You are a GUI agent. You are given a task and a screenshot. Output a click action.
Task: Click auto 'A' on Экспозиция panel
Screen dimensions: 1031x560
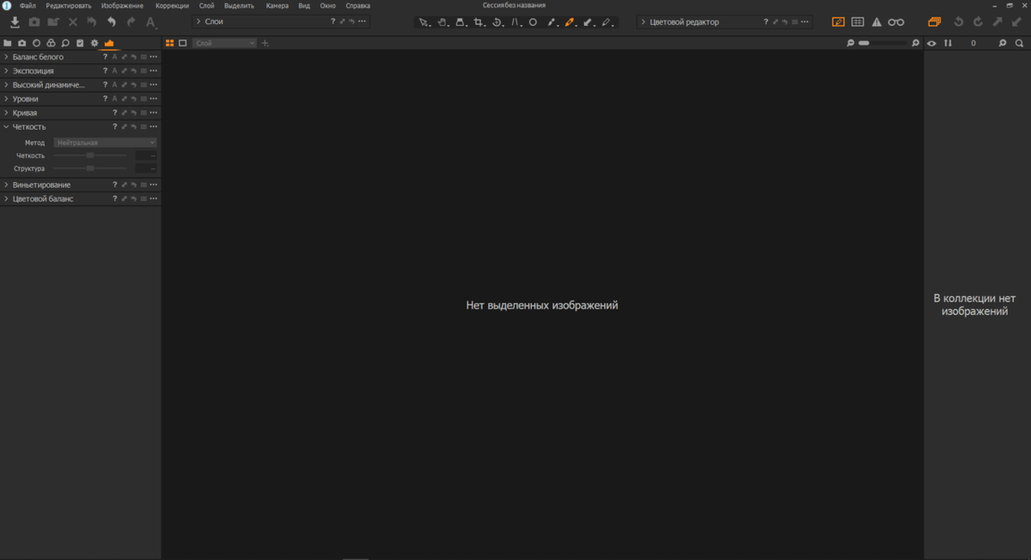click(114, 70)
